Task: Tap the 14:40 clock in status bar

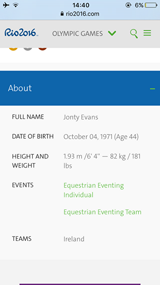Action: pyautogui.click(x=81, y=5)
